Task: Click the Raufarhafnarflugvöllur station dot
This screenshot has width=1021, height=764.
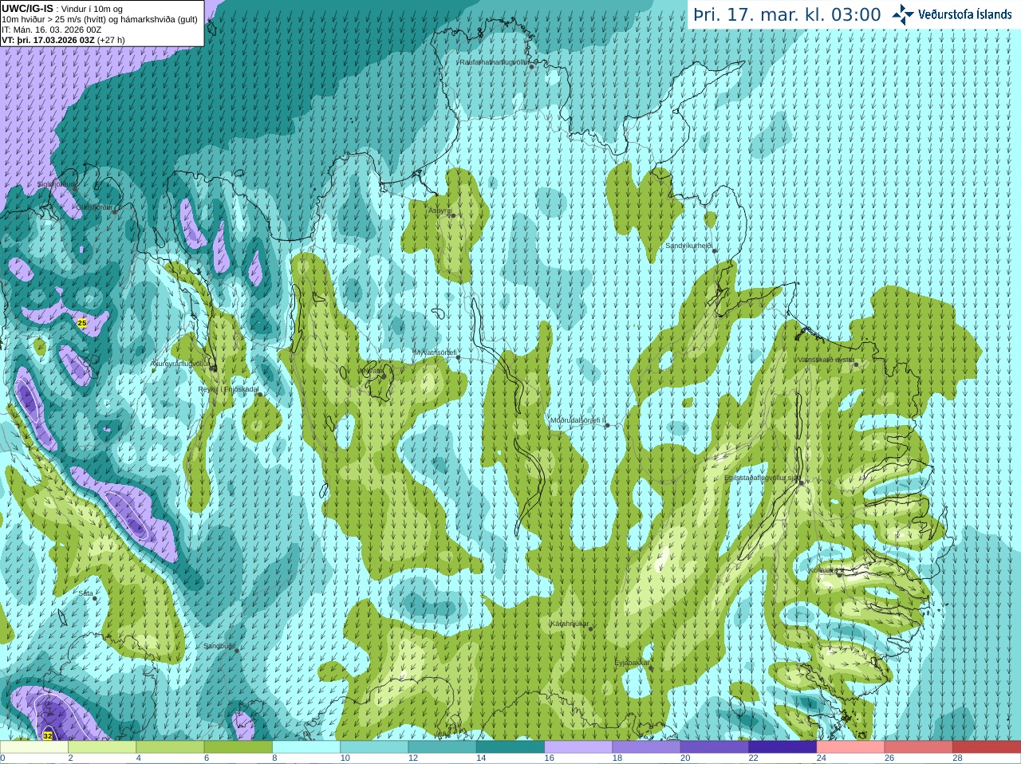Action: [531, 66]
